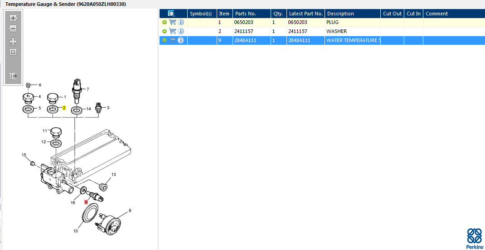Viewport: 485px width, 250px height.
Task: Sort by the Symbol(s) column header
Action: (x=202, y=14)
